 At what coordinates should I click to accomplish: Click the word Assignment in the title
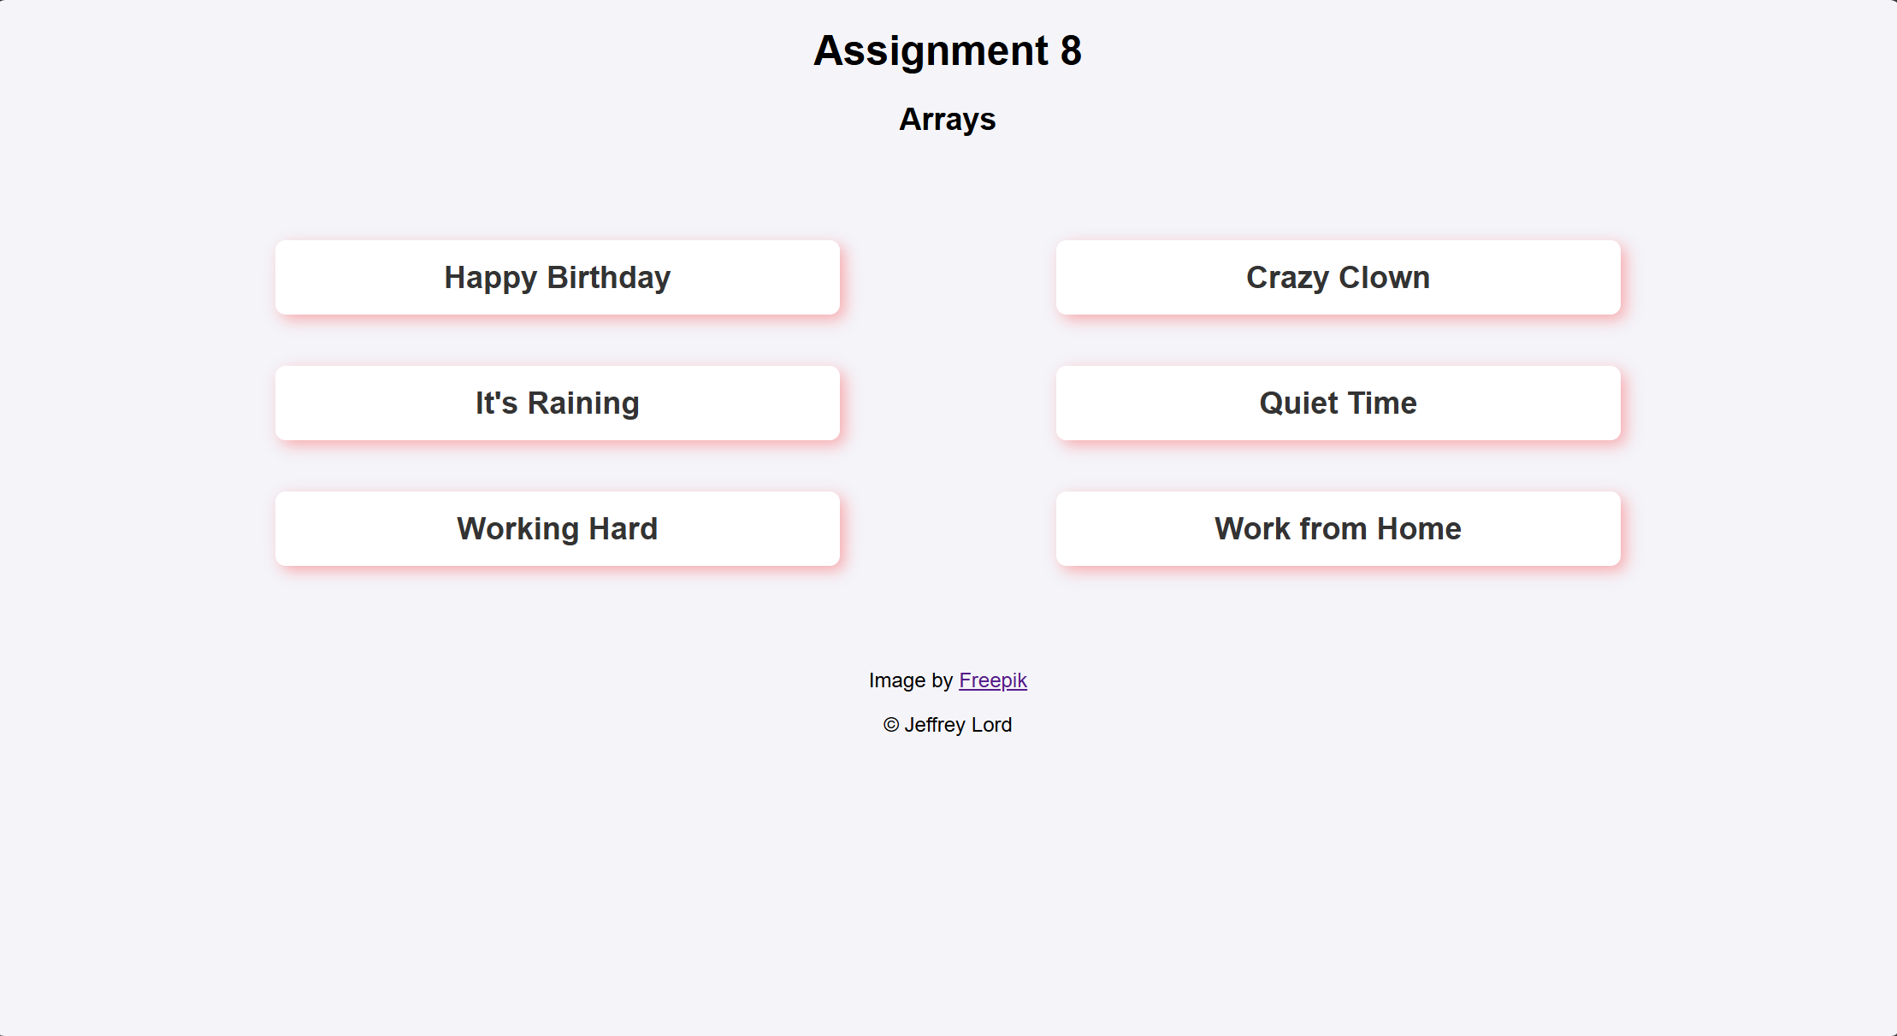(x=931, y=50)
